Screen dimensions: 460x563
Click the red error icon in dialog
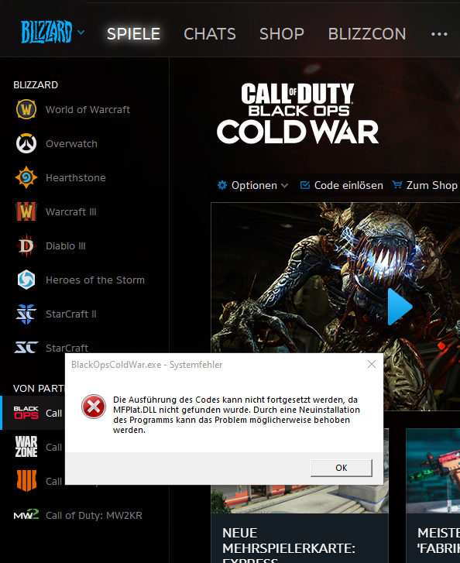[94, 407]
